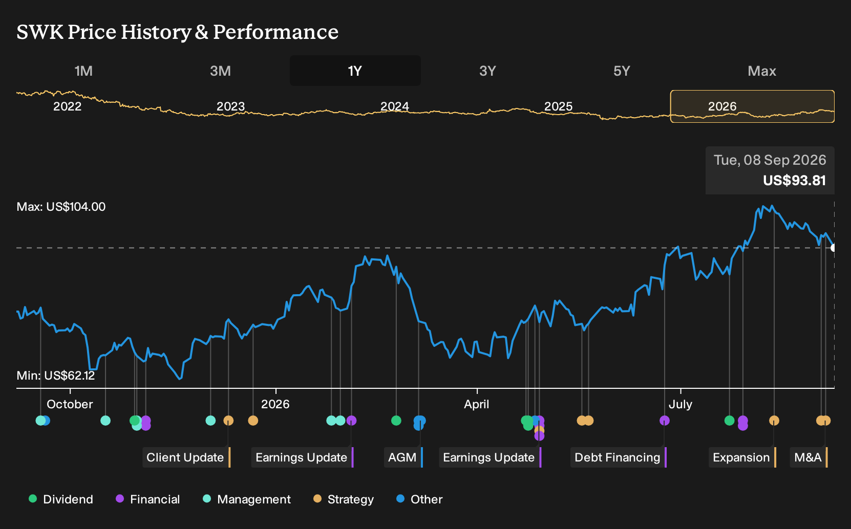851x529 pixels.
Task: Click the teal management marker left of October
Action: tap(40, 421)
